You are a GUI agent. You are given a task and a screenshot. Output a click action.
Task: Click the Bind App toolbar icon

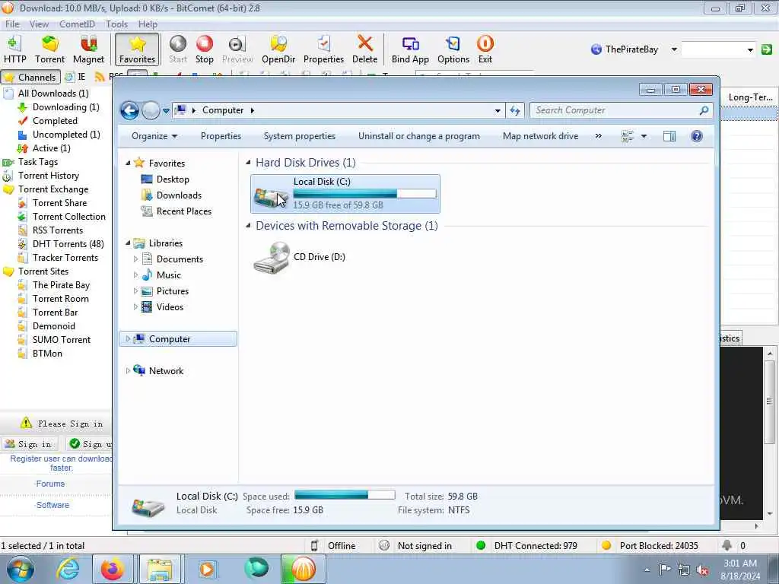point(410,49)
